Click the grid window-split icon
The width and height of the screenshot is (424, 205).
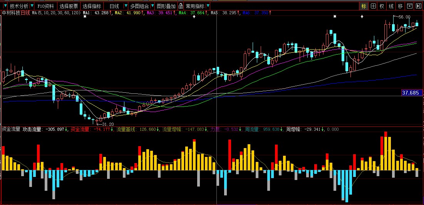pyautogui.click(x=373, y=6)
